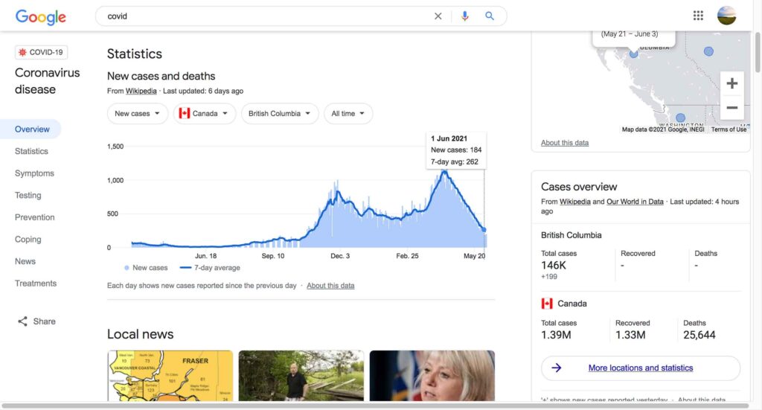This screenshot has height=410, width=762.
Task: Click the blue search magnifier icon
Action: tap(490, 16)
